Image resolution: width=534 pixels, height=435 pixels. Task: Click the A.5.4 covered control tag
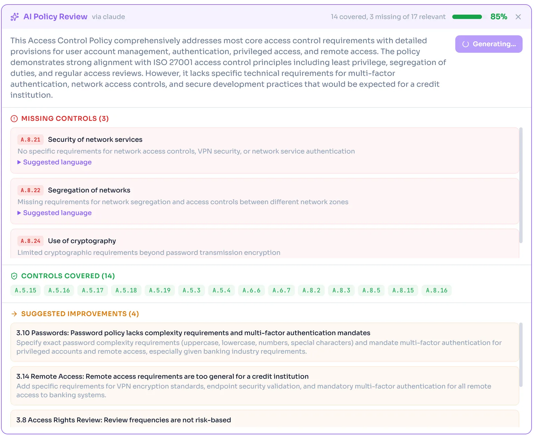coord(222,290)
